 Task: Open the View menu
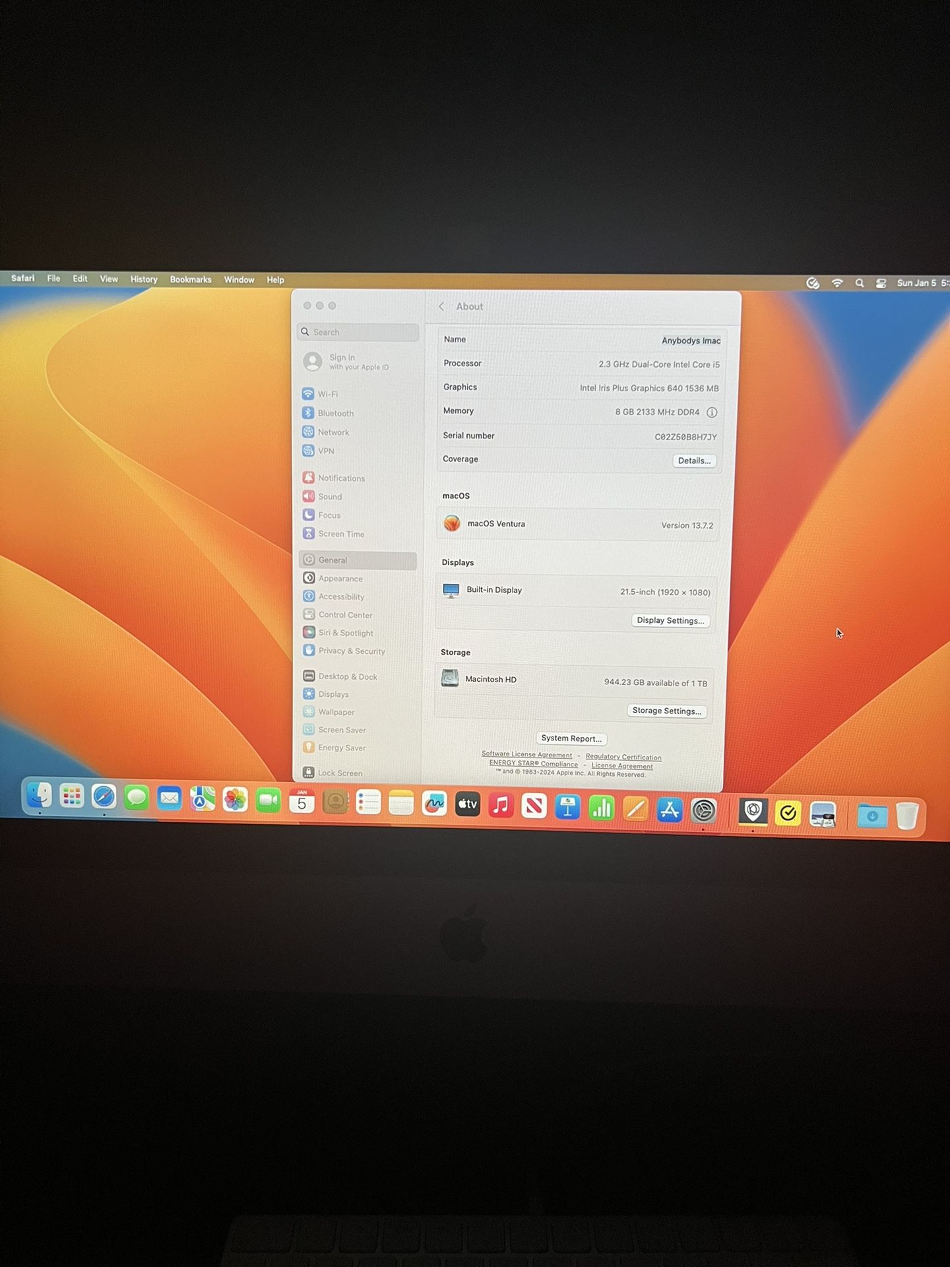click(x=109, y=279)
